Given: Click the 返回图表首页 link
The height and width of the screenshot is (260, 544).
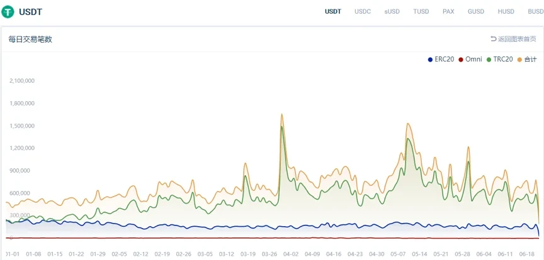Looking at the screenshot, I should point(517,39).
